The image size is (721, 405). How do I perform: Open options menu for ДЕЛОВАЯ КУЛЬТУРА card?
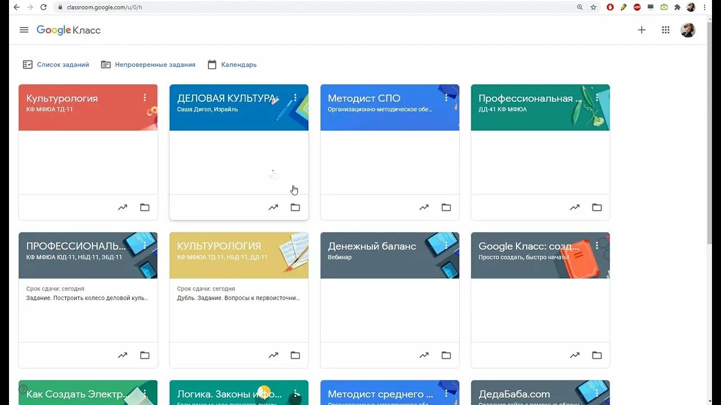pos(295,98)
